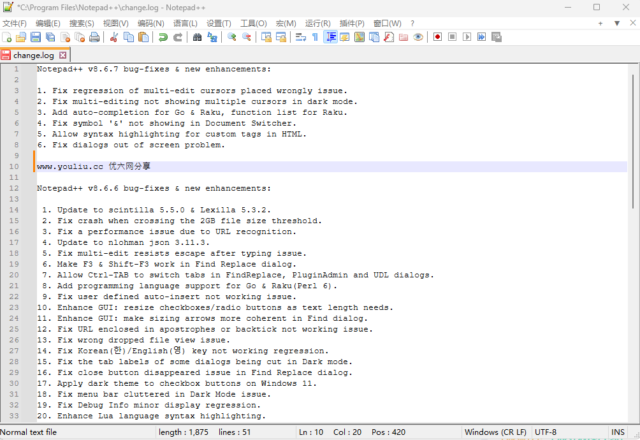The image size is (640, 440).
Task: Open the 编辑(E) menu
Action: [48, 23]
